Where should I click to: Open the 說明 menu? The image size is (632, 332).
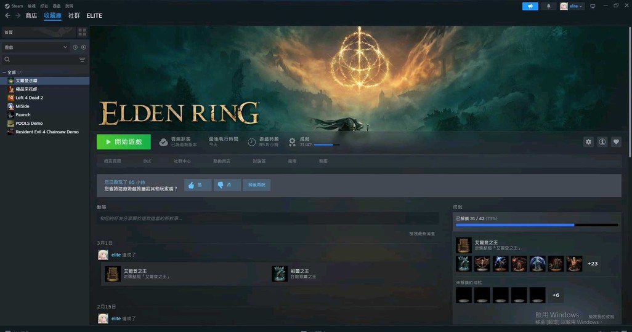pyautogui.click(x=69, y=6)
